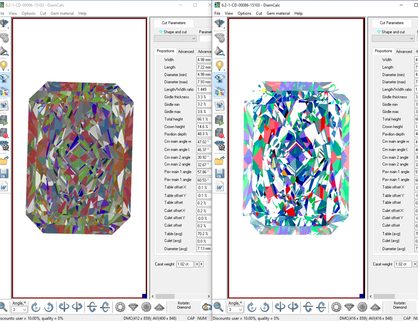
Task: Open Options menu in left window
Action: [x=28, y=13]
